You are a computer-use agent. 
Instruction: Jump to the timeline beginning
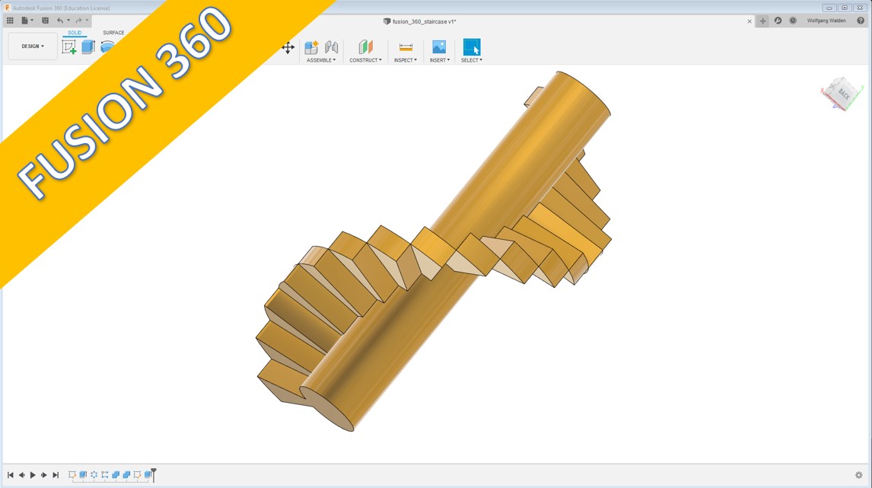tap(11, 474)
